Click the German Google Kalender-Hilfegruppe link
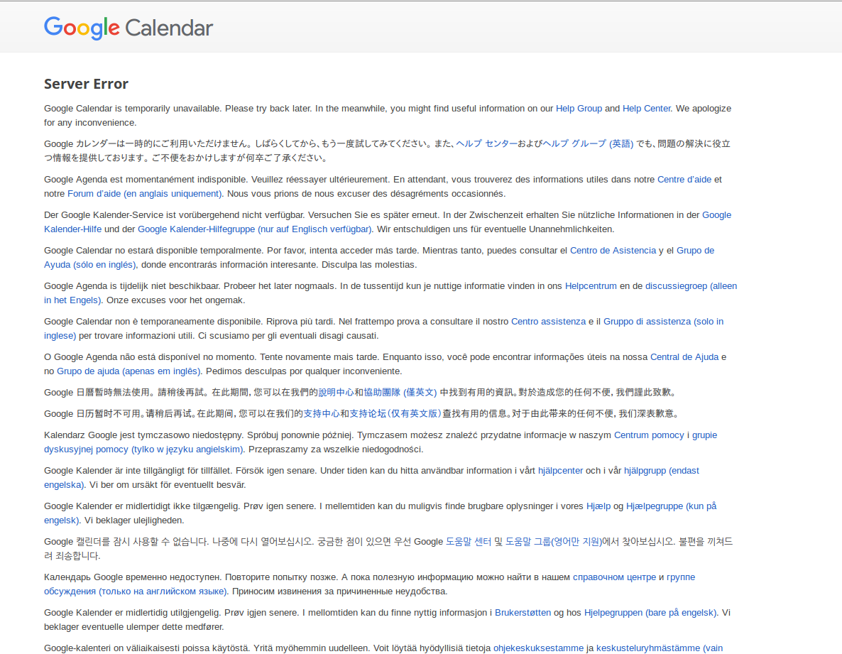This screenshot has height=654, width=842. point(255,229)
